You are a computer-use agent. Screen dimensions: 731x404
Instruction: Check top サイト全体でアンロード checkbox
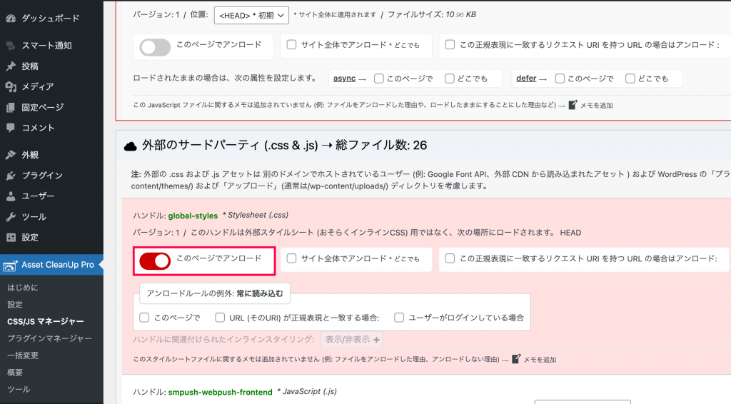point(291,45)
